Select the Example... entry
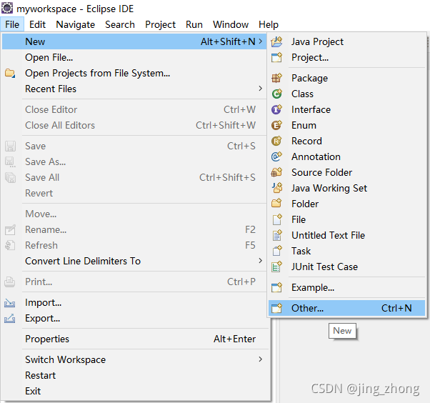Image resolution: width=430 pixels, height=403 pixels. (x=346, y=287)
